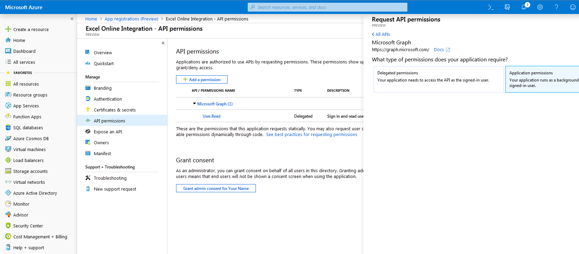Screen dimensions: 579x254
Task: Open Cloud Shell from the top bar
Action: click(x=491, y=7)
